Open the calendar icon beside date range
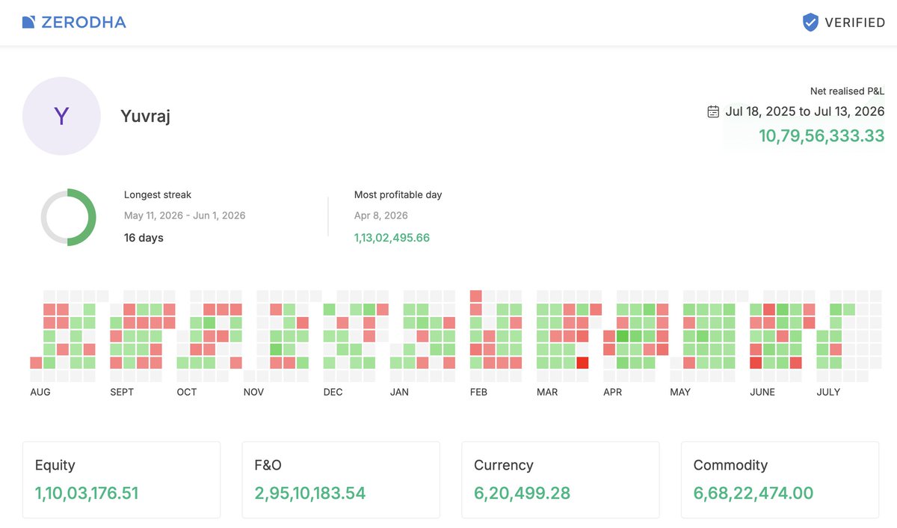The image size is (897, 528). (713, 111)
